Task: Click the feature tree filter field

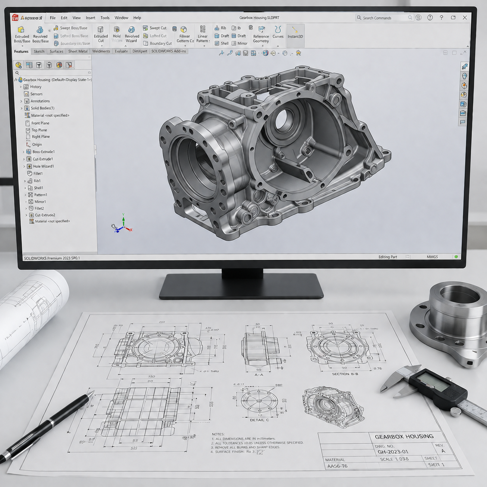Action: tap(53, 72)
